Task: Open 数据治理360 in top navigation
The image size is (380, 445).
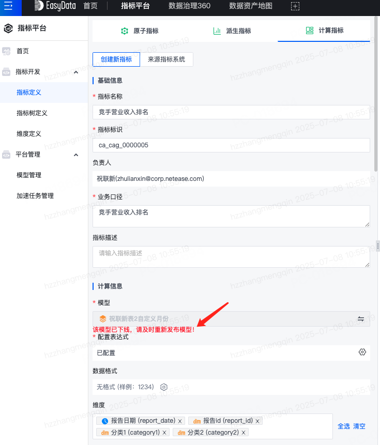Action: click(x=189, y=6)
